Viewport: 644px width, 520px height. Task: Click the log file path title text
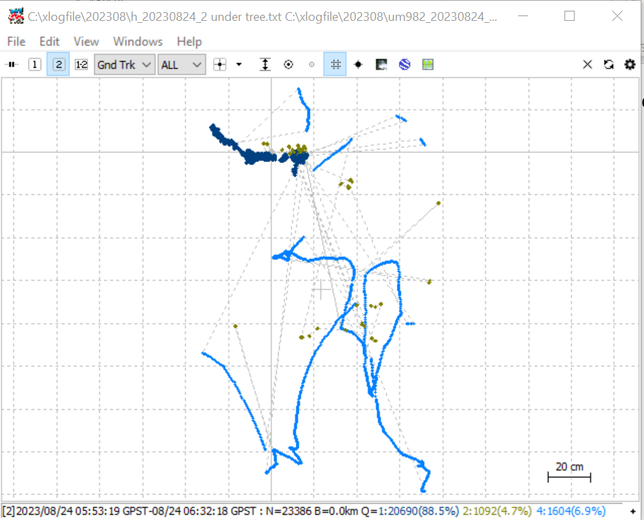263,16
